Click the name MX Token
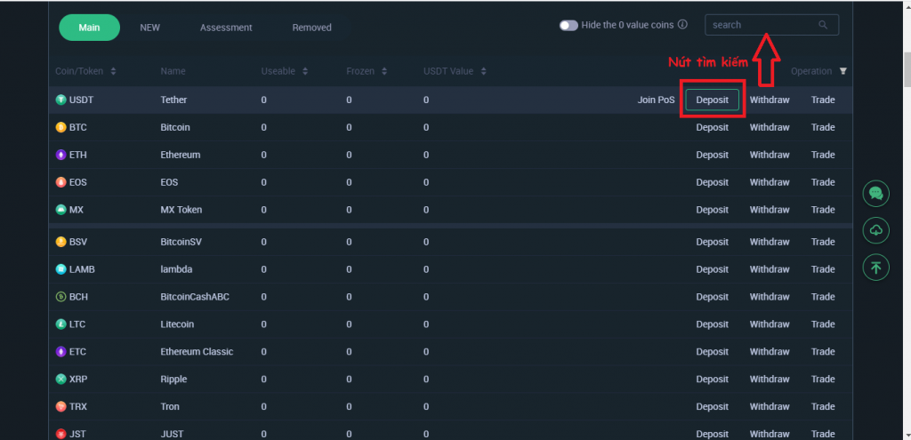The width and height of the screenshot is (911, 440). [x=181, y=210]
